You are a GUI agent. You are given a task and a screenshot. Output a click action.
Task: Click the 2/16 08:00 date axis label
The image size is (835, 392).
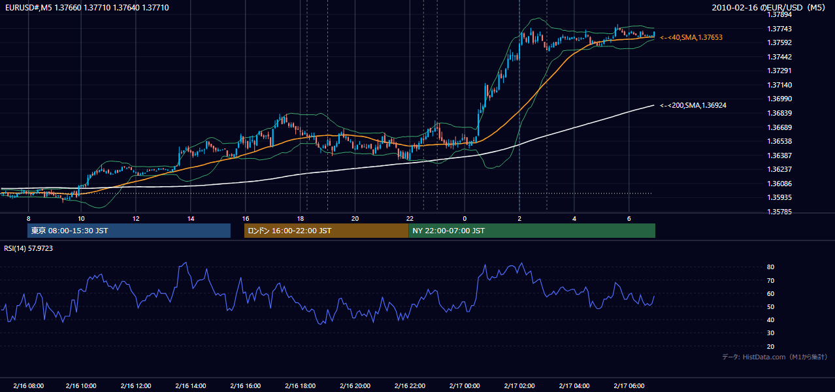27,385
